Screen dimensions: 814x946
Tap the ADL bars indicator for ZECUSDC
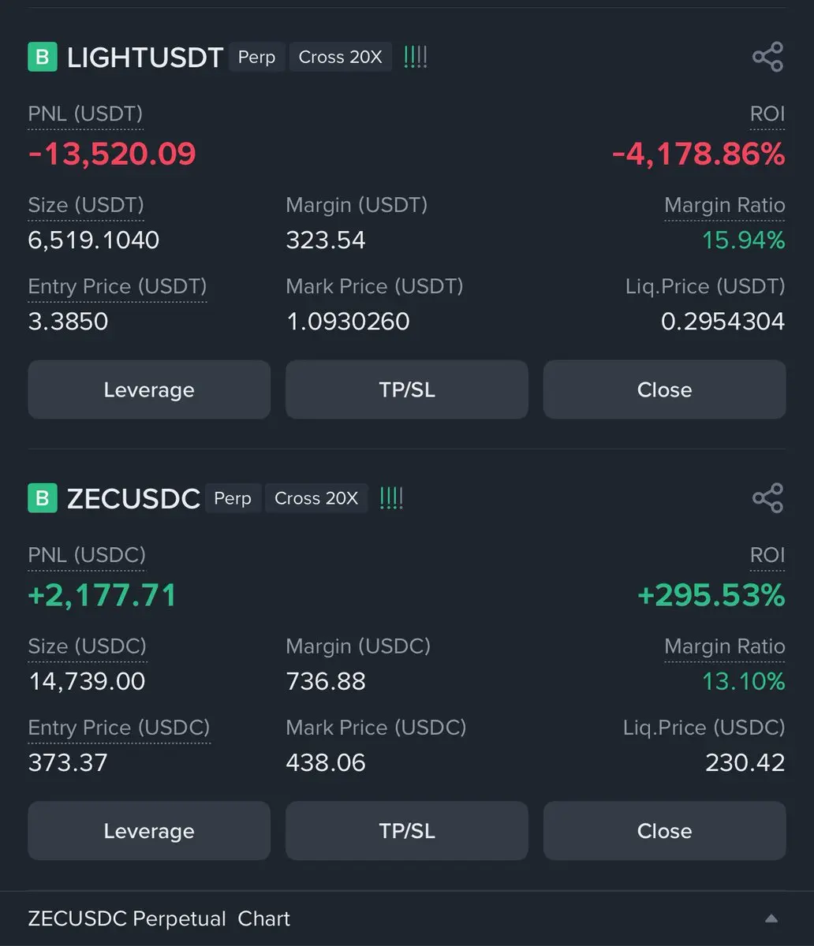coord(391,498)
